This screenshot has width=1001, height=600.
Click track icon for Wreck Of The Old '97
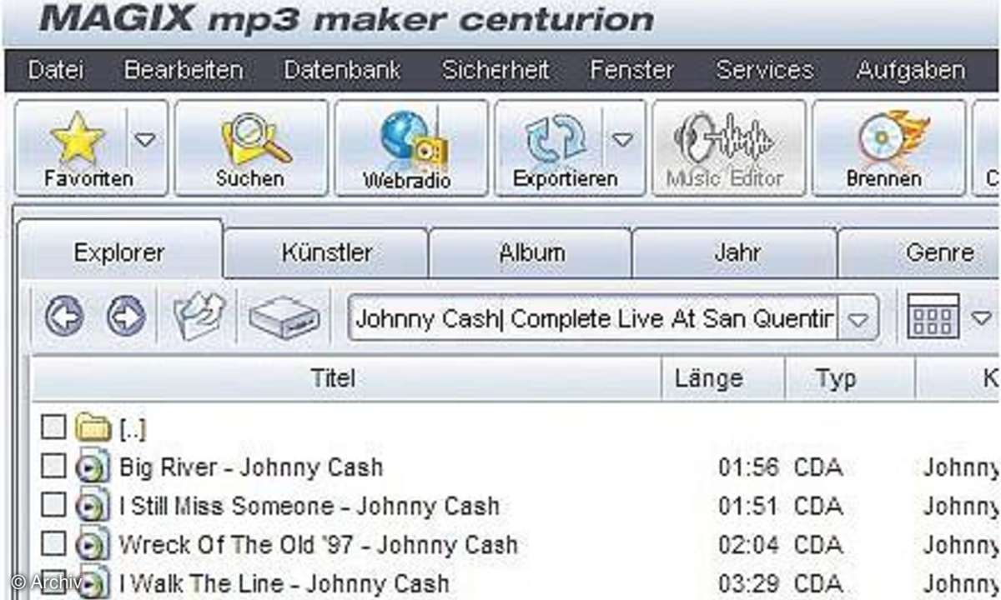pos(92,545)
